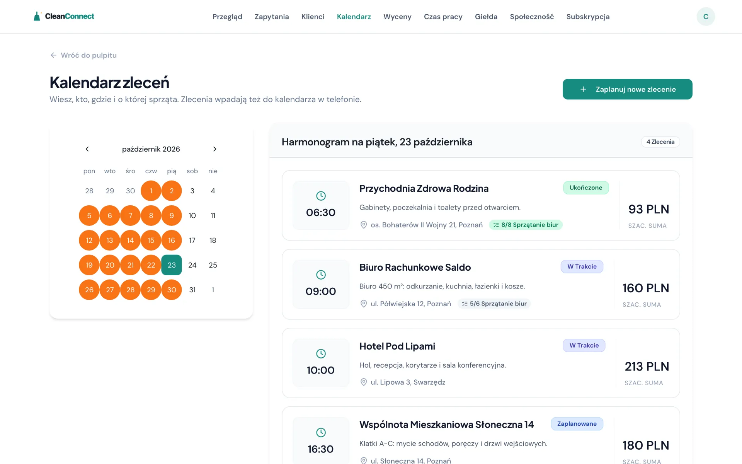
Task: Click the Ukończone status badge
Action: pyautogui.click(x=586, y=188)
